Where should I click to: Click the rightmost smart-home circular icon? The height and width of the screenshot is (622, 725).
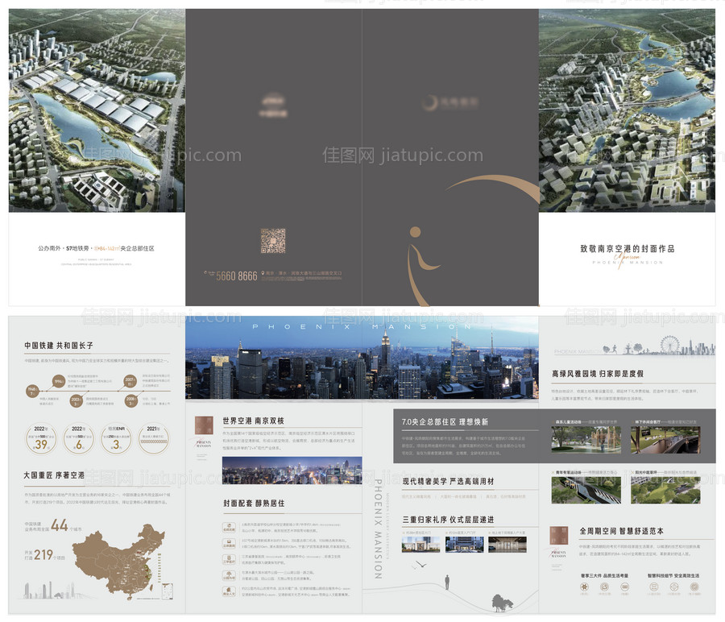click(x=694, y=587)
